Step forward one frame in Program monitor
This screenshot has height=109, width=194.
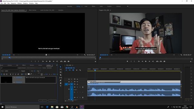click(149, 61)
